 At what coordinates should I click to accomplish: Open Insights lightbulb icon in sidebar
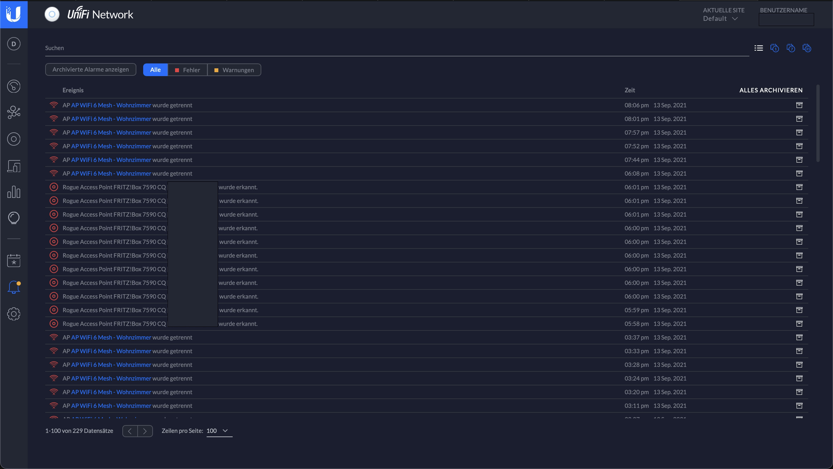(x=14, y=218)
